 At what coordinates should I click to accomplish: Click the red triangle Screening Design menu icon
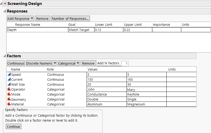point(5,4)
